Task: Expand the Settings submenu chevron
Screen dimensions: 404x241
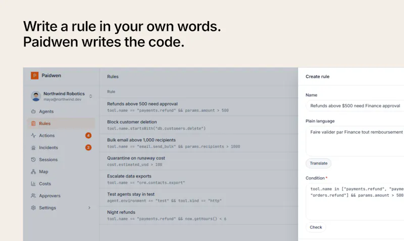Action: tap(89, 208)
